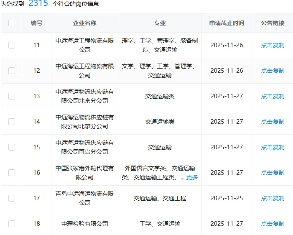The height and width of the screenshot is (235, 293).
Task: Select 中理检验有限公司 cell
Action: (x=85, y=224)
